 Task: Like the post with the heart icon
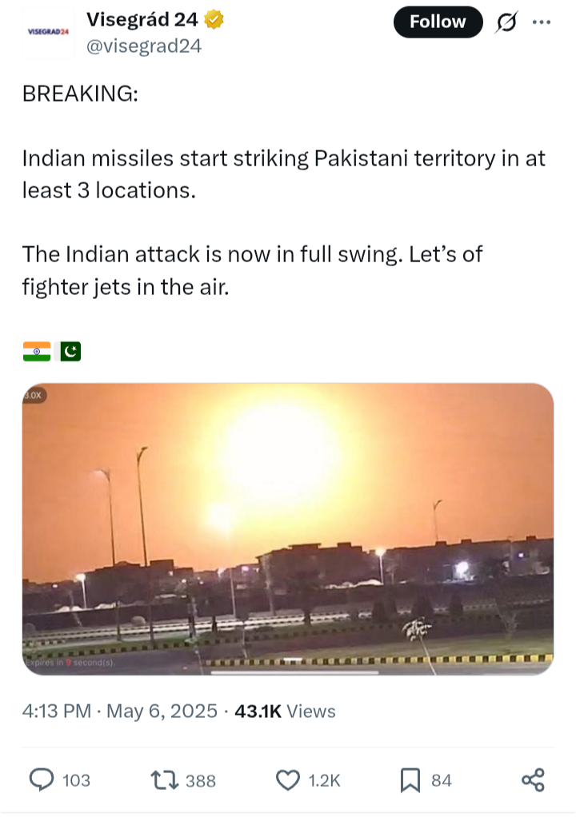pos(288,780)
